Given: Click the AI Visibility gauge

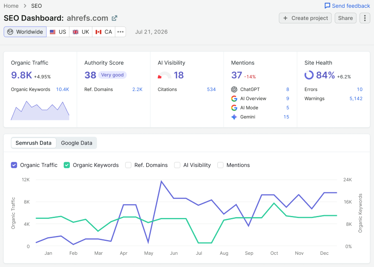Looking at the screenshot, I should point(164,75).
